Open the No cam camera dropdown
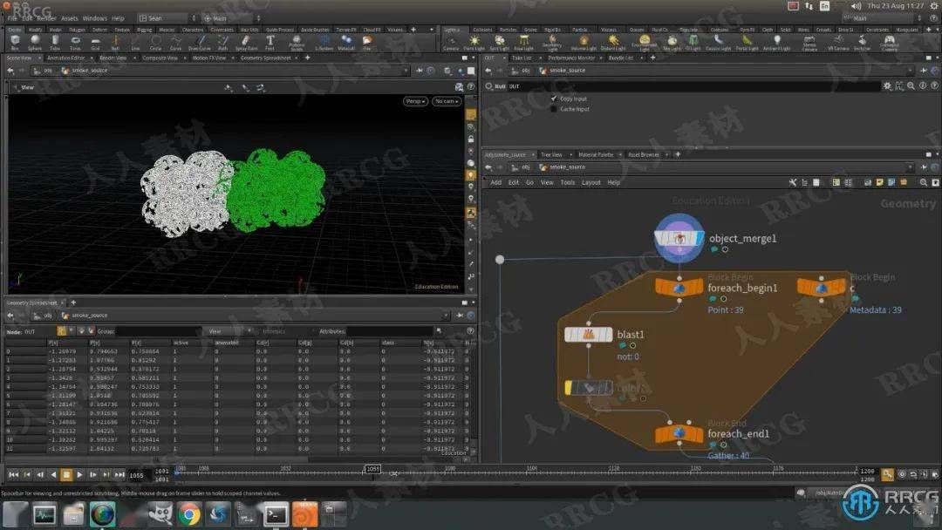 [x=447, y=101]
